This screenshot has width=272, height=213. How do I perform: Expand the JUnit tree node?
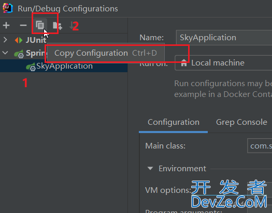click(x=5, y=40)
